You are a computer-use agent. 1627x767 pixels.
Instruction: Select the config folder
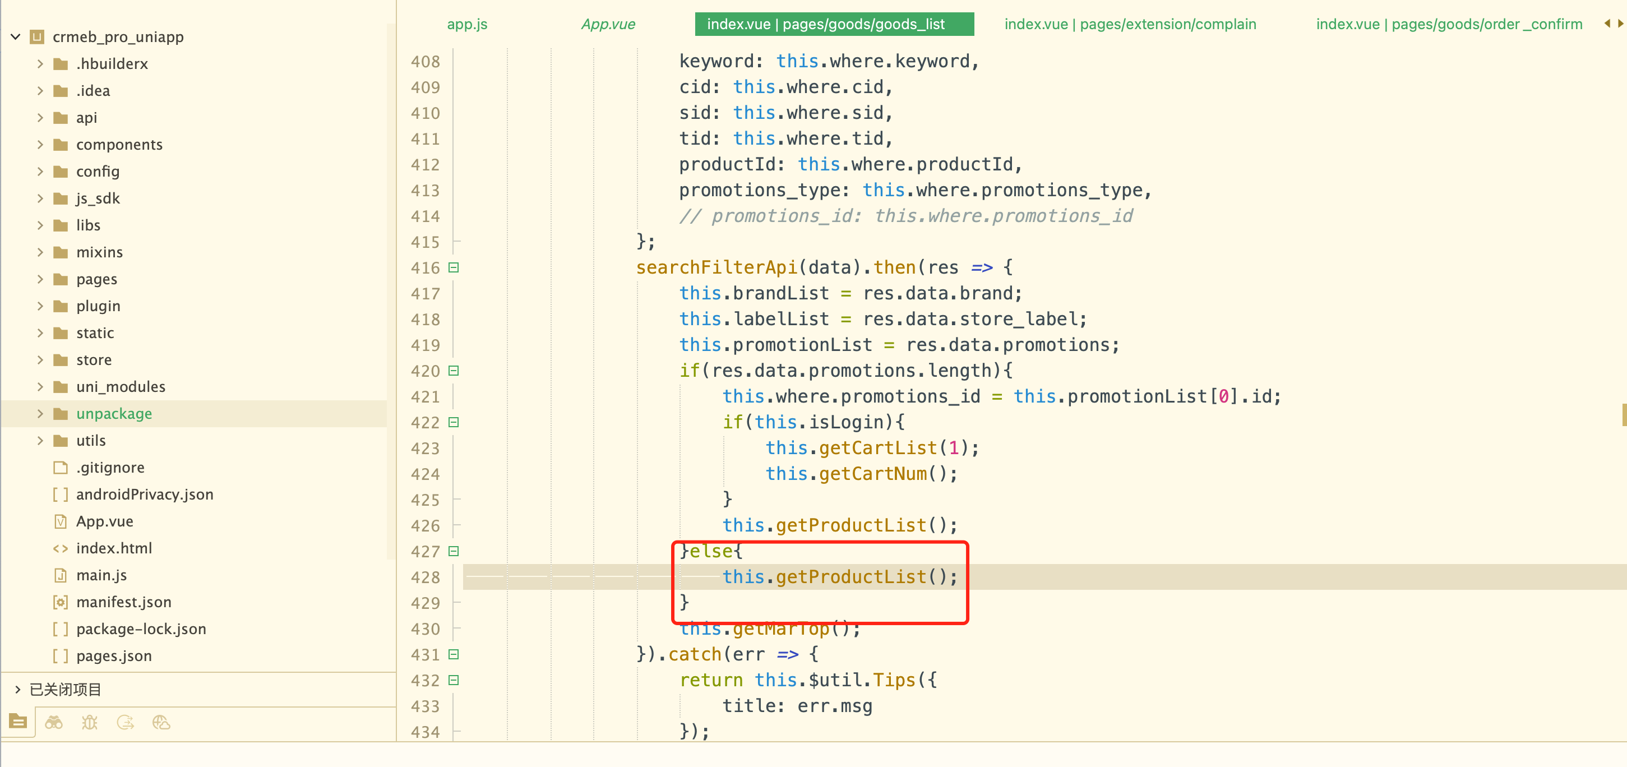point(98,172)
